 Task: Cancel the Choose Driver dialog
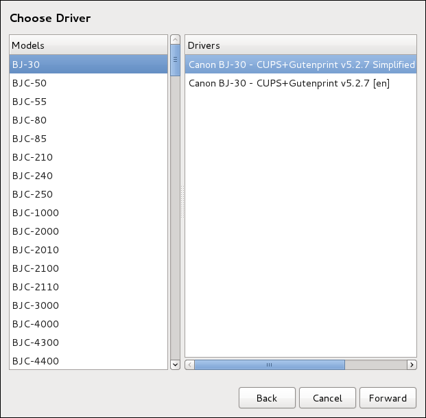pyautogui.click(x=329, y=398)
